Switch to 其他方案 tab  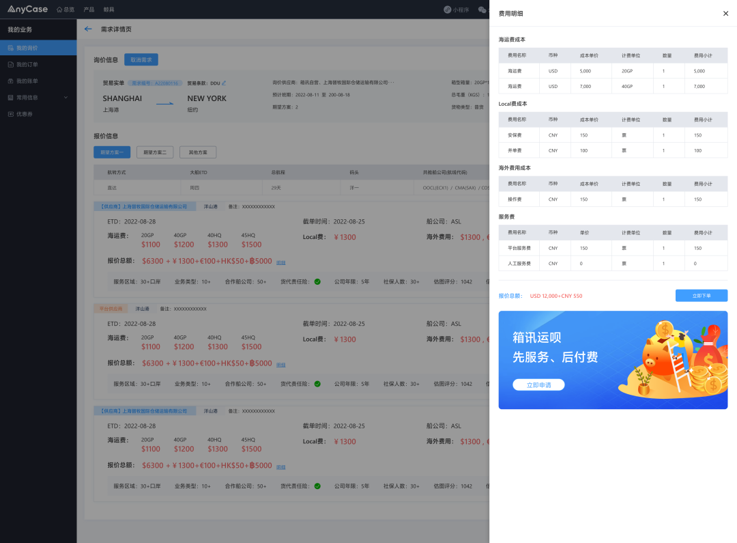198,152
